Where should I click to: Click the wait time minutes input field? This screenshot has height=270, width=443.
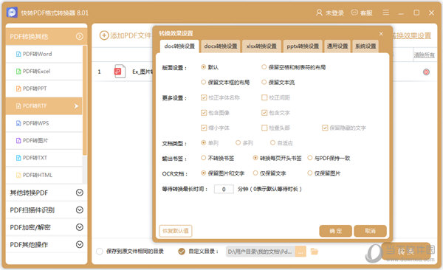[224, 189]
